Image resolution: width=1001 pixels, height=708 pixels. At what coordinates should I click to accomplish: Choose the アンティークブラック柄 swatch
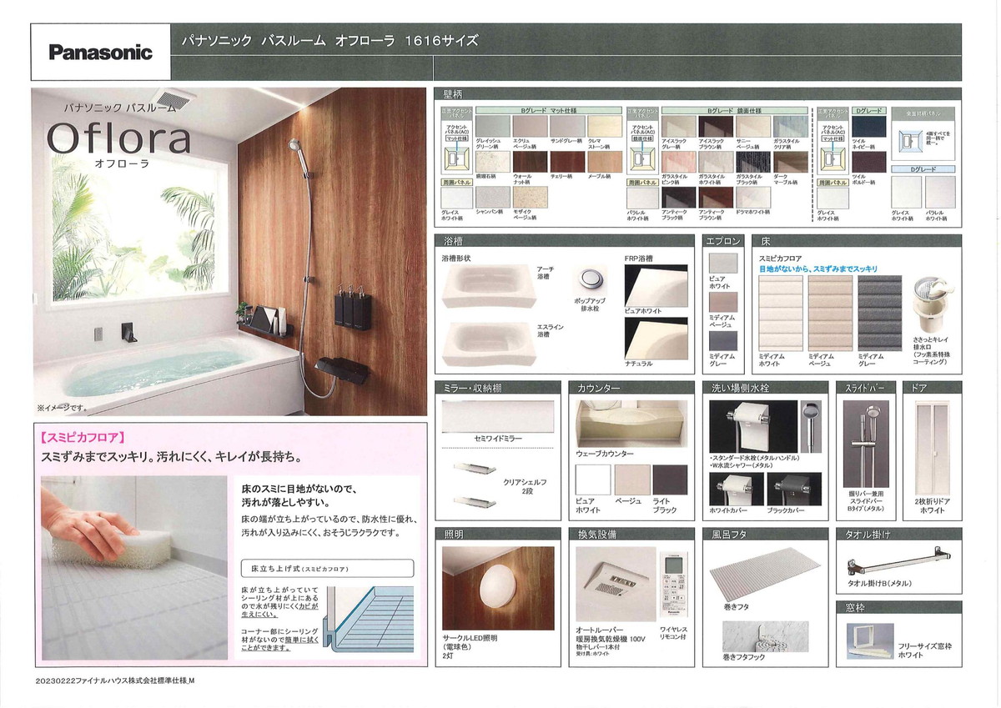click(x=677, y=197)
